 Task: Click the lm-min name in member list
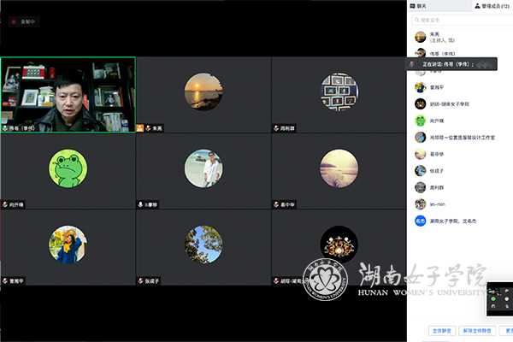tap(438, 204)
